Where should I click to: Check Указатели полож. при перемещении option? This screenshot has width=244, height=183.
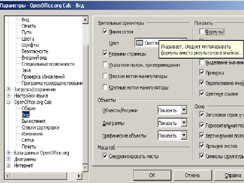click(x=105, y=65)
